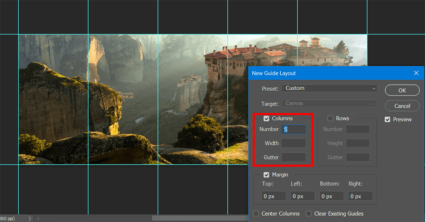Open the Target dropdown showing Canvas
The width and height of the screenshot is (425, 222).
pos(329,103)
